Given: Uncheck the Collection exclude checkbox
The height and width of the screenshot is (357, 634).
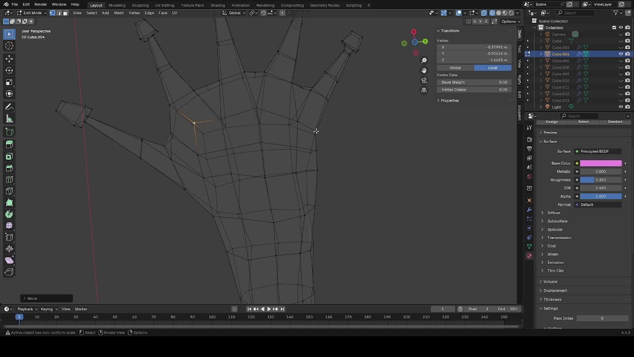Looking at the screenshot, I should [x=614, y=28].
